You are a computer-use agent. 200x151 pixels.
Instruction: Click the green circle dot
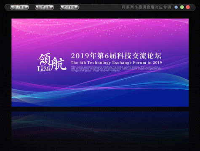click(182, 7)
